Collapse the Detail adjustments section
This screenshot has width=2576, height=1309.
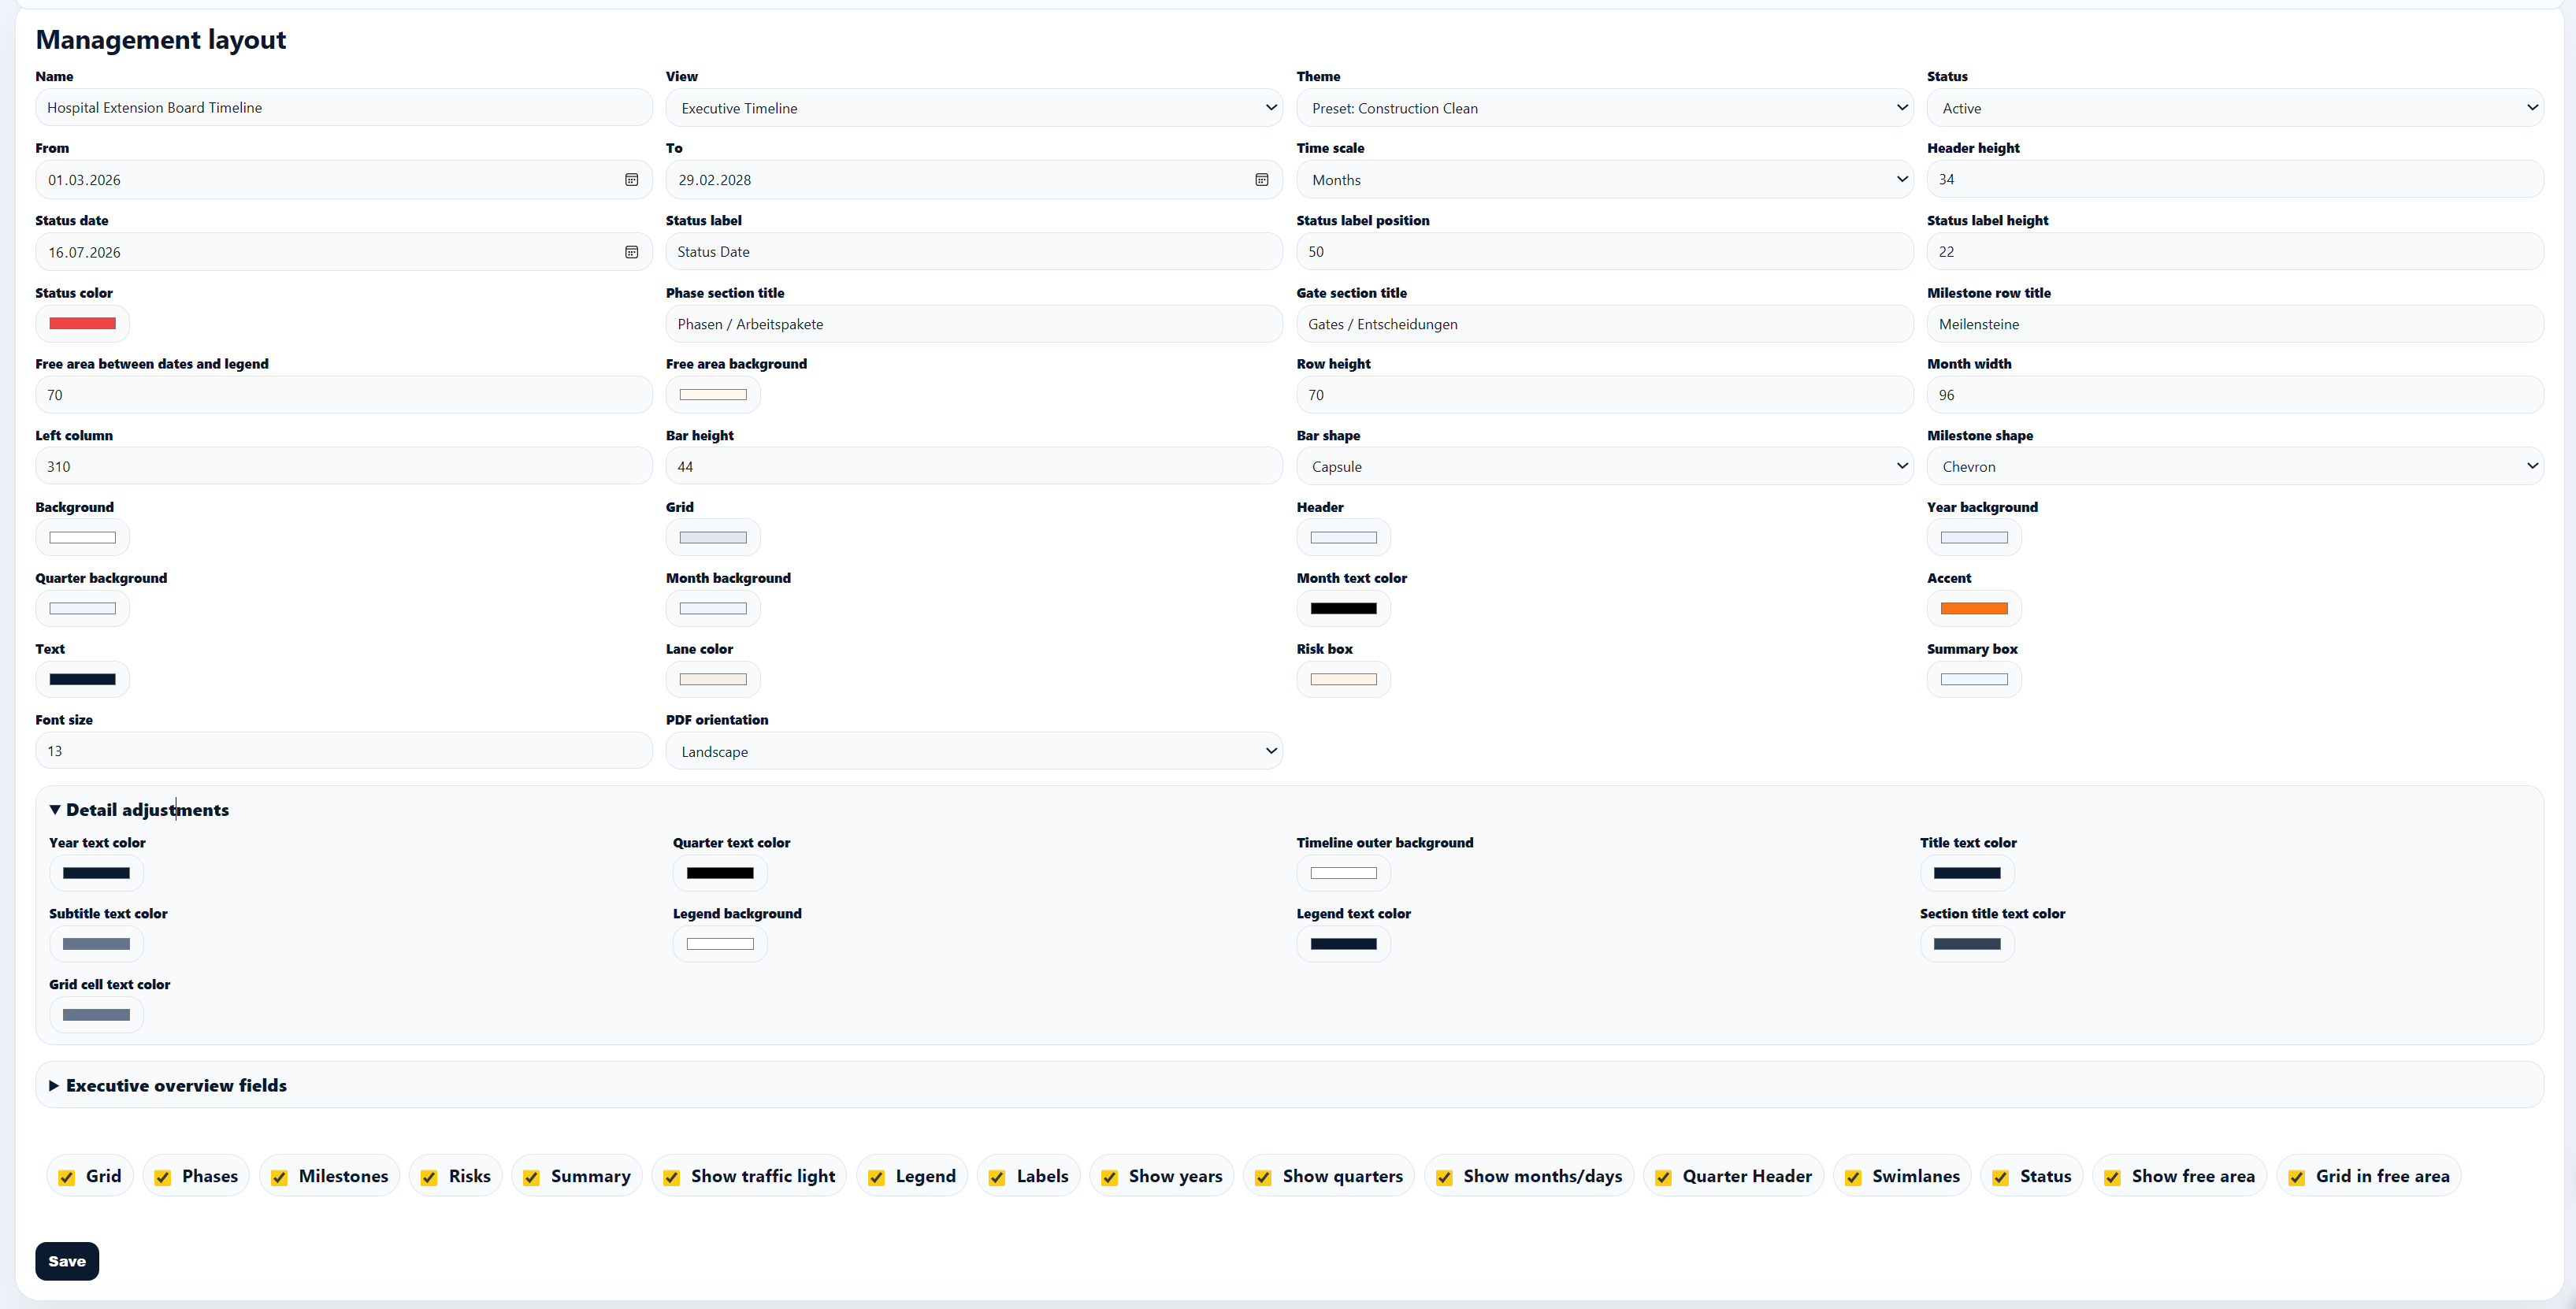[139, 810]
